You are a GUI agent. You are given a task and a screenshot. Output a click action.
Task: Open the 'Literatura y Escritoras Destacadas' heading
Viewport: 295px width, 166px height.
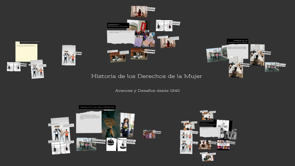click(208, 124)
